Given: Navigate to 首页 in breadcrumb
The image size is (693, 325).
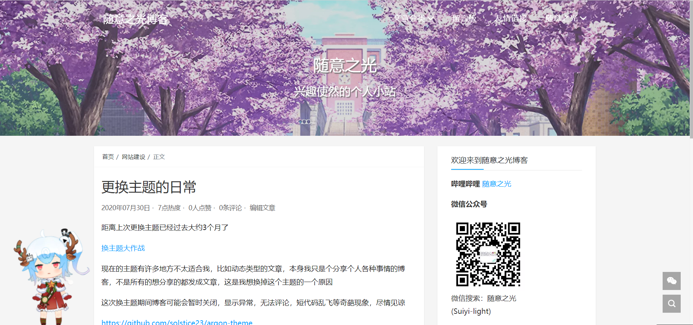Looking at the screenshot, I should pyautogui.click(x=108, y=157).
